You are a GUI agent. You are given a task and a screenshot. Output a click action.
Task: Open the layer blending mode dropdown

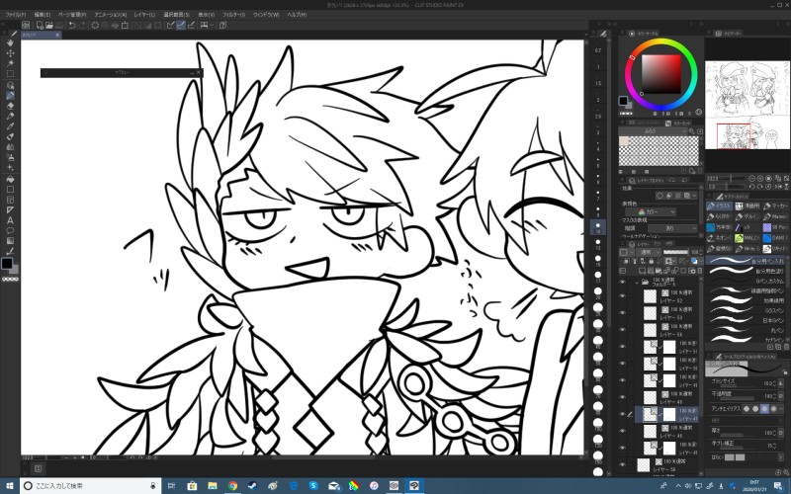[x=648, y=252]
